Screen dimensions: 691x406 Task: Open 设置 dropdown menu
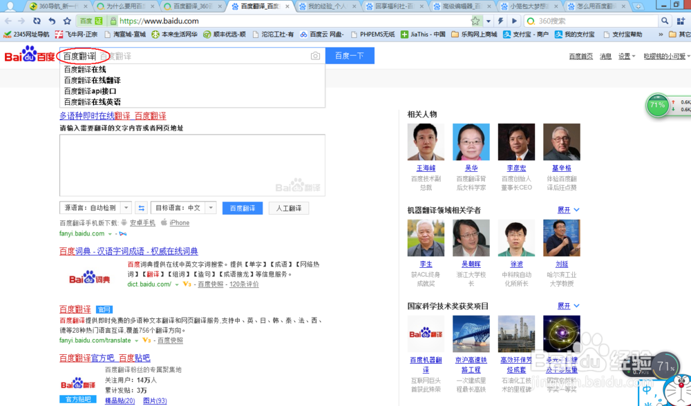627,57
